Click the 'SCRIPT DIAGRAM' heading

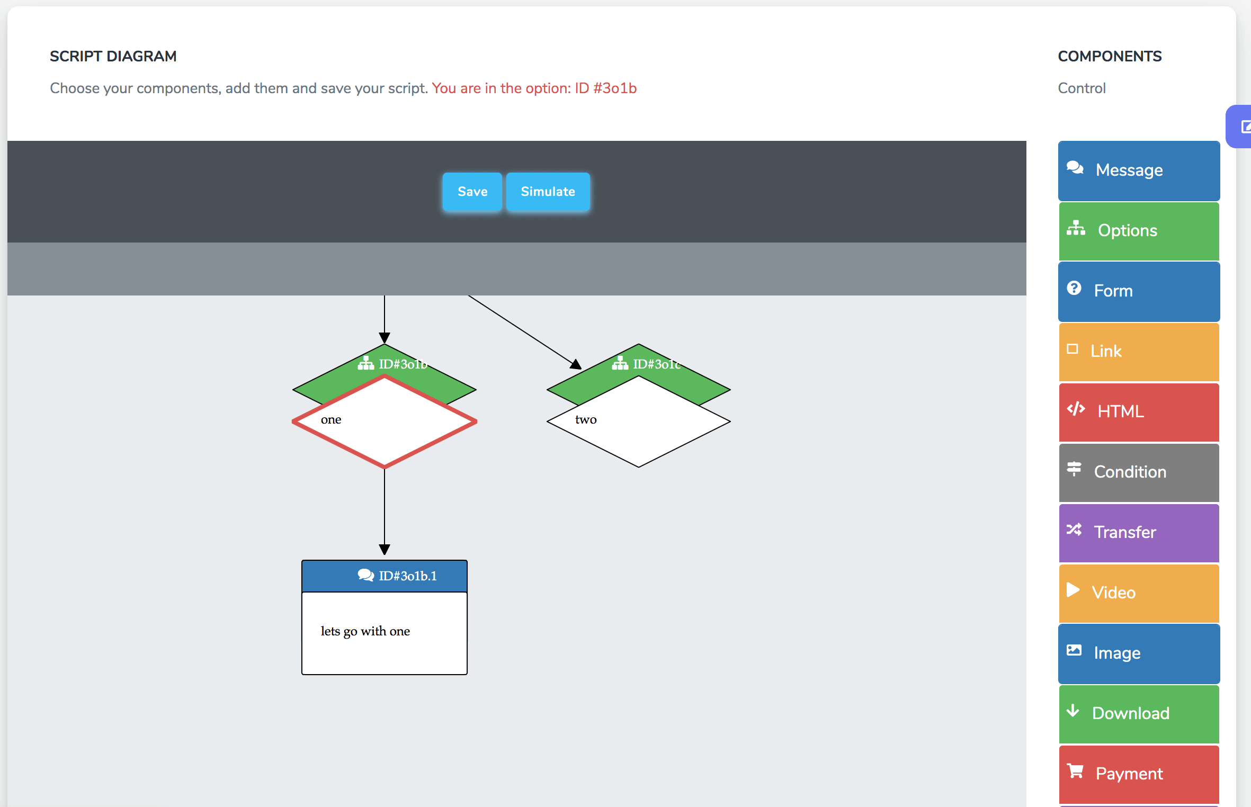click(113, 56)
